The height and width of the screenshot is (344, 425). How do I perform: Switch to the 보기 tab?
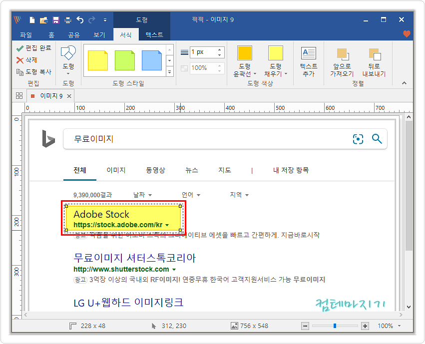pos(99,34)
